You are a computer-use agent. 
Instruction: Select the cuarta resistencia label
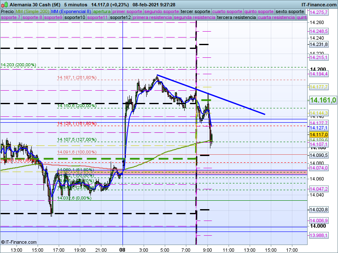pos(276,17)
